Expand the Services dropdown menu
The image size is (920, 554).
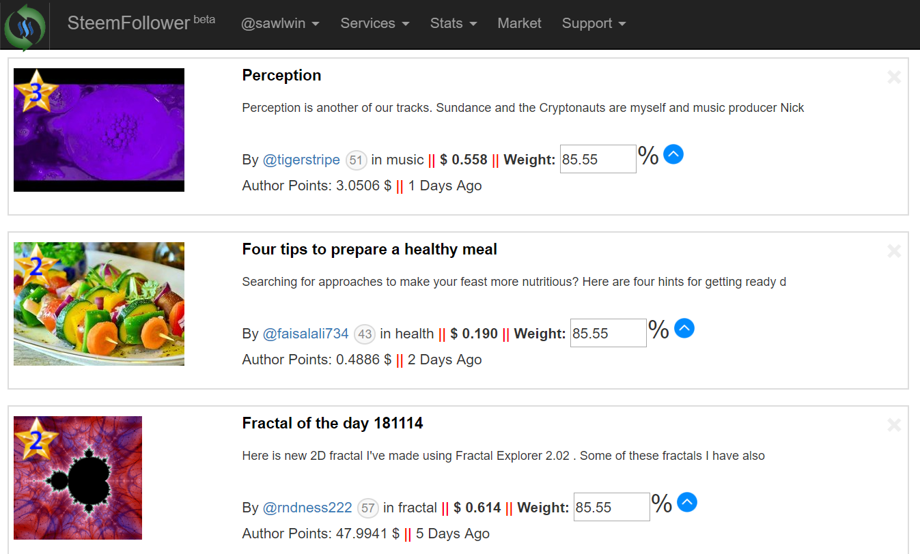tap(375, 23)
